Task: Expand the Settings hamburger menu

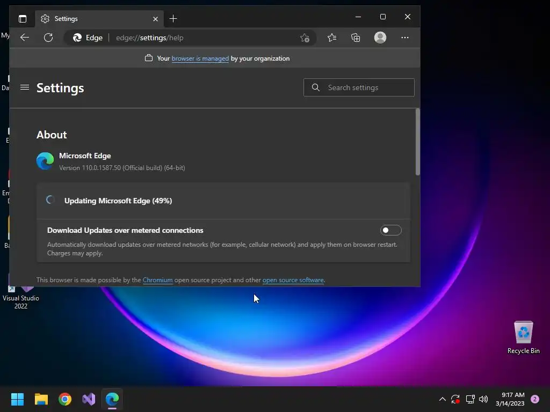Action: coord(25,87)
